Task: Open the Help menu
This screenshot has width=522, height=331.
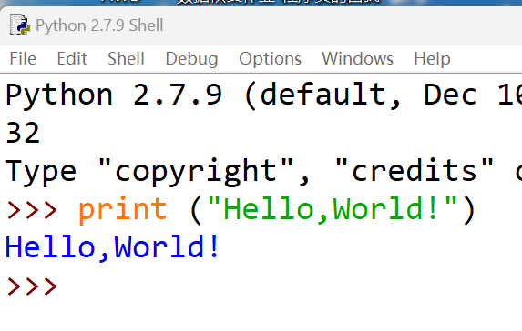Action: click(432, 59)
